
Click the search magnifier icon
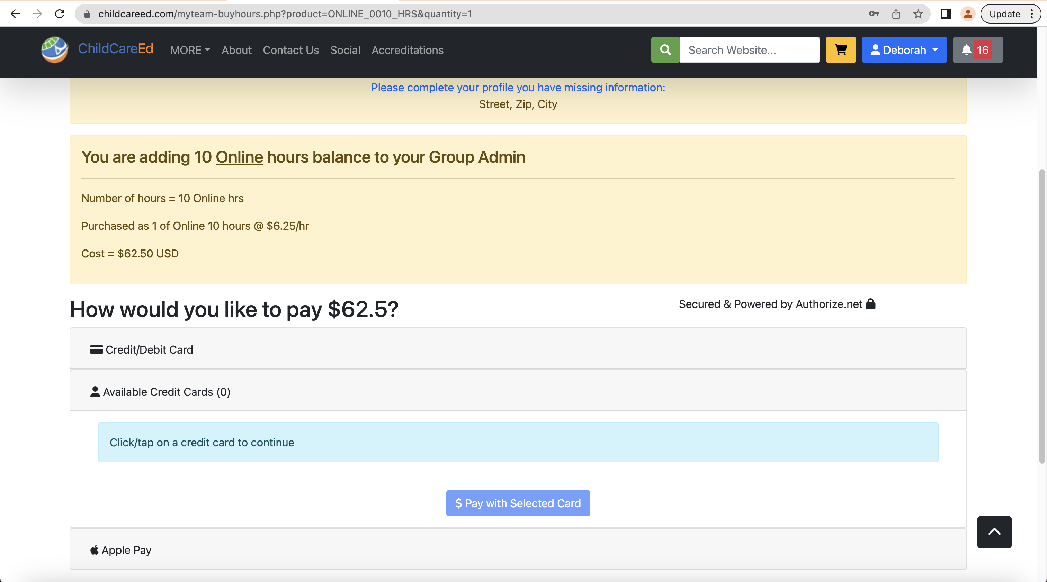[x=666, y=49]
